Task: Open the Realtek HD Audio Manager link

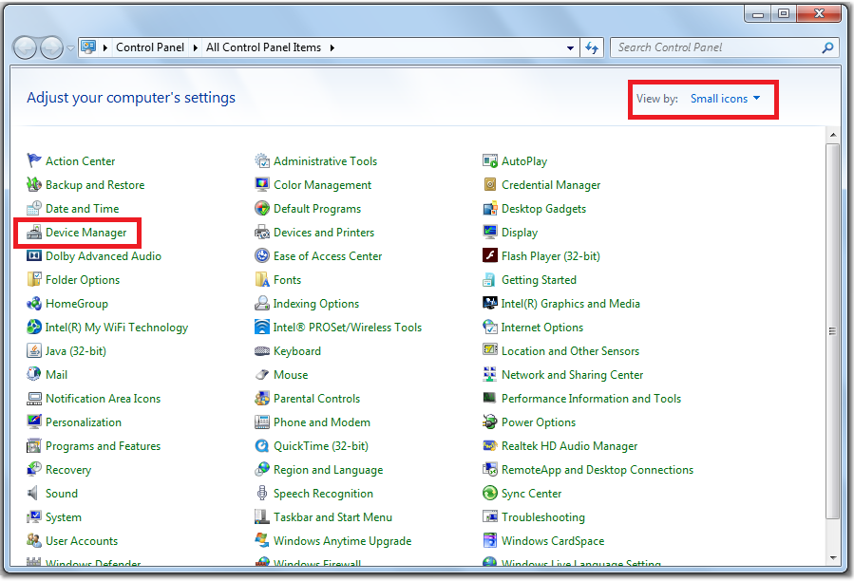Action: pyautogui.click(x=569, y=446)
